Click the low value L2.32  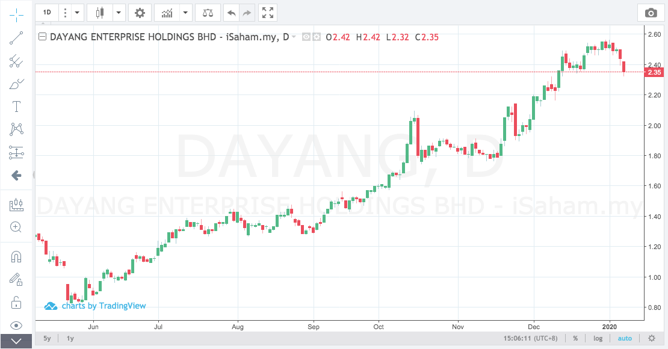[x=397, y=37]
